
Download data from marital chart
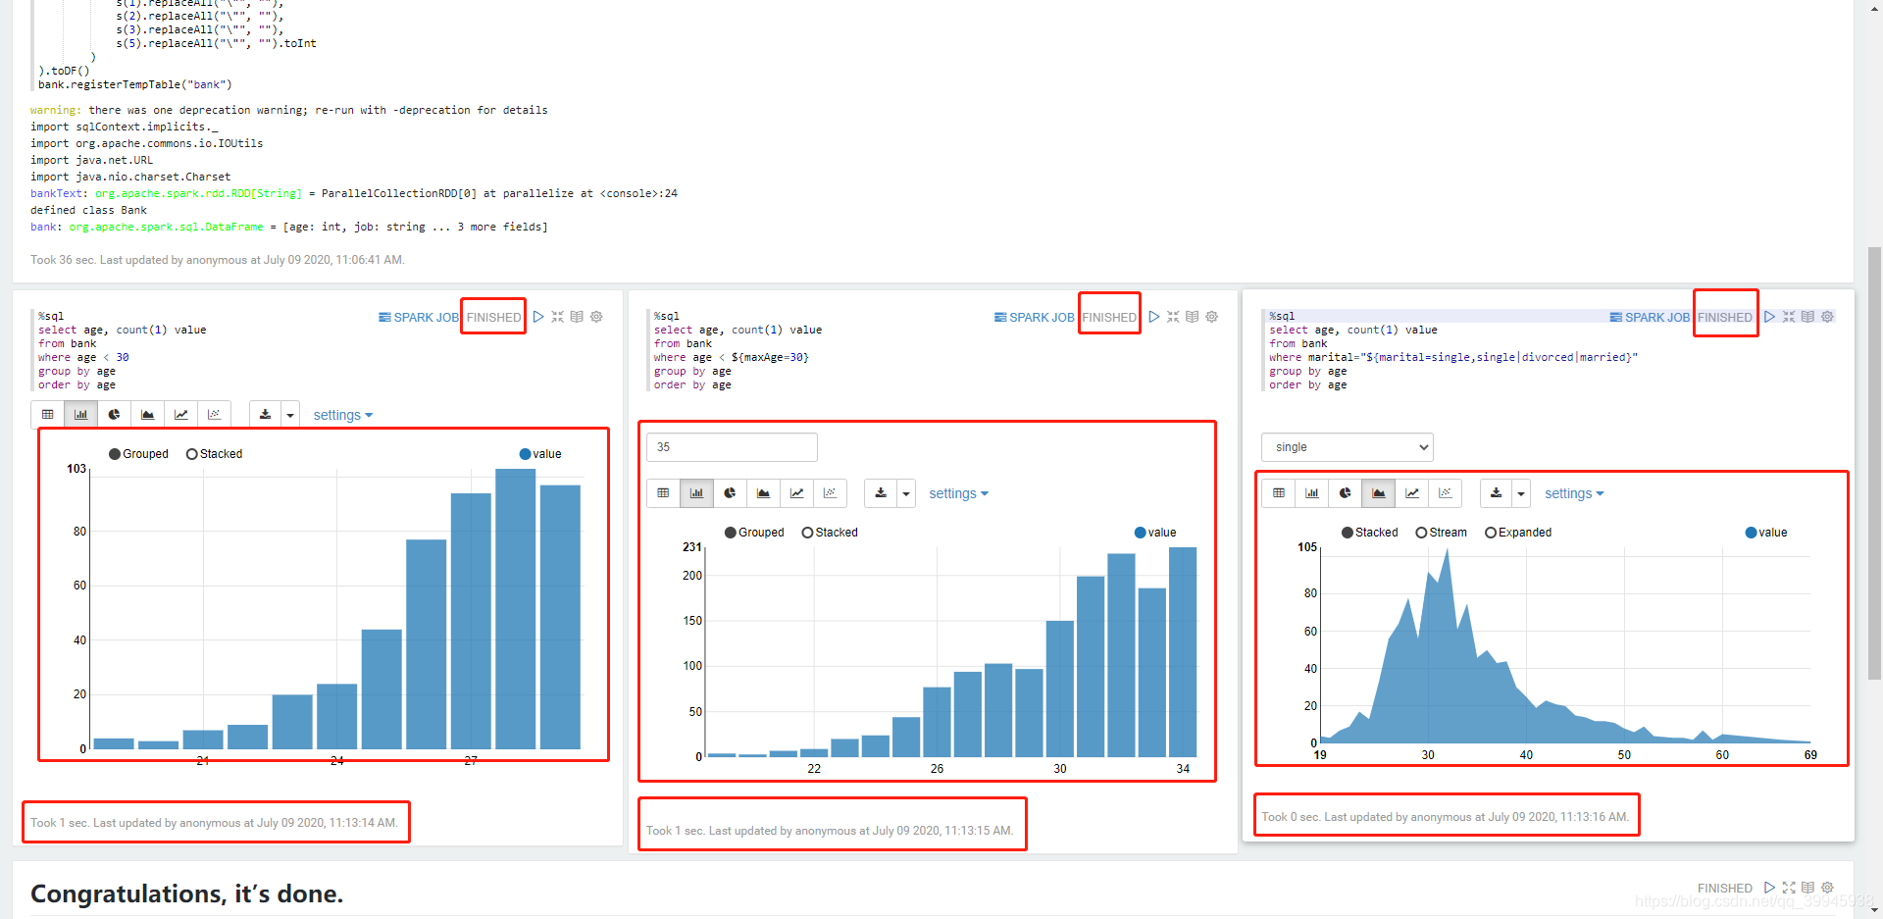coord(1496,493)
